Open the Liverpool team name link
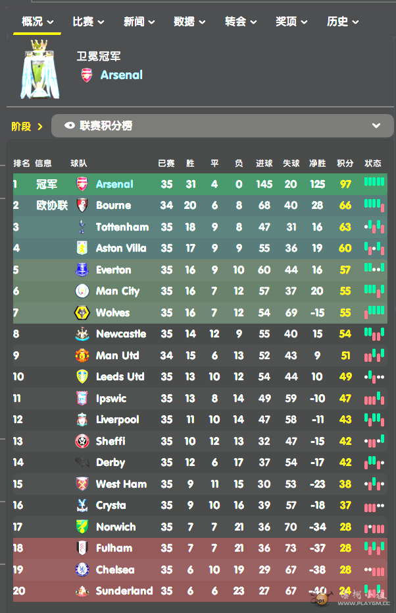This screenshot has width=396, height=613. (x=118, y=419)
